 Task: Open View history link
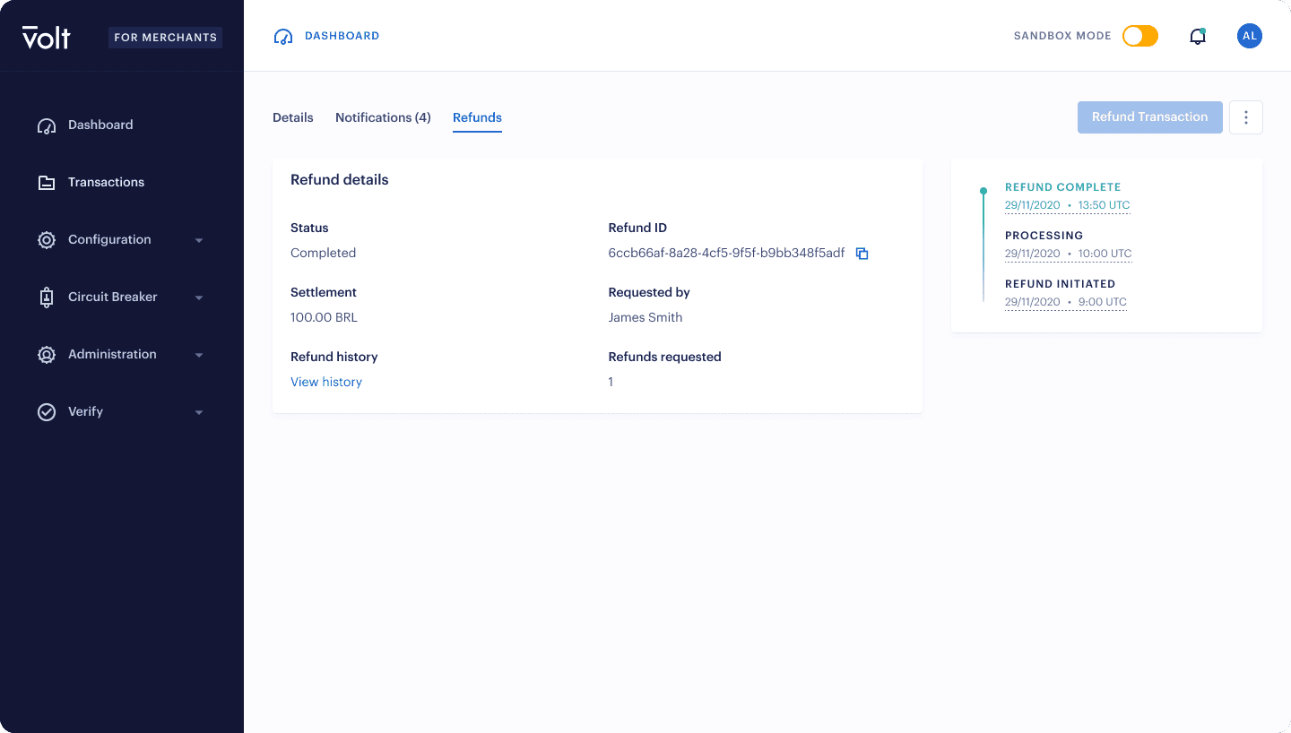tap(325, 382)
